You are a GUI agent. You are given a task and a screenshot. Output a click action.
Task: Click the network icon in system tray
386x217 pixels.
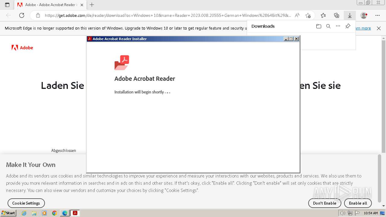[x=350, y=213]
